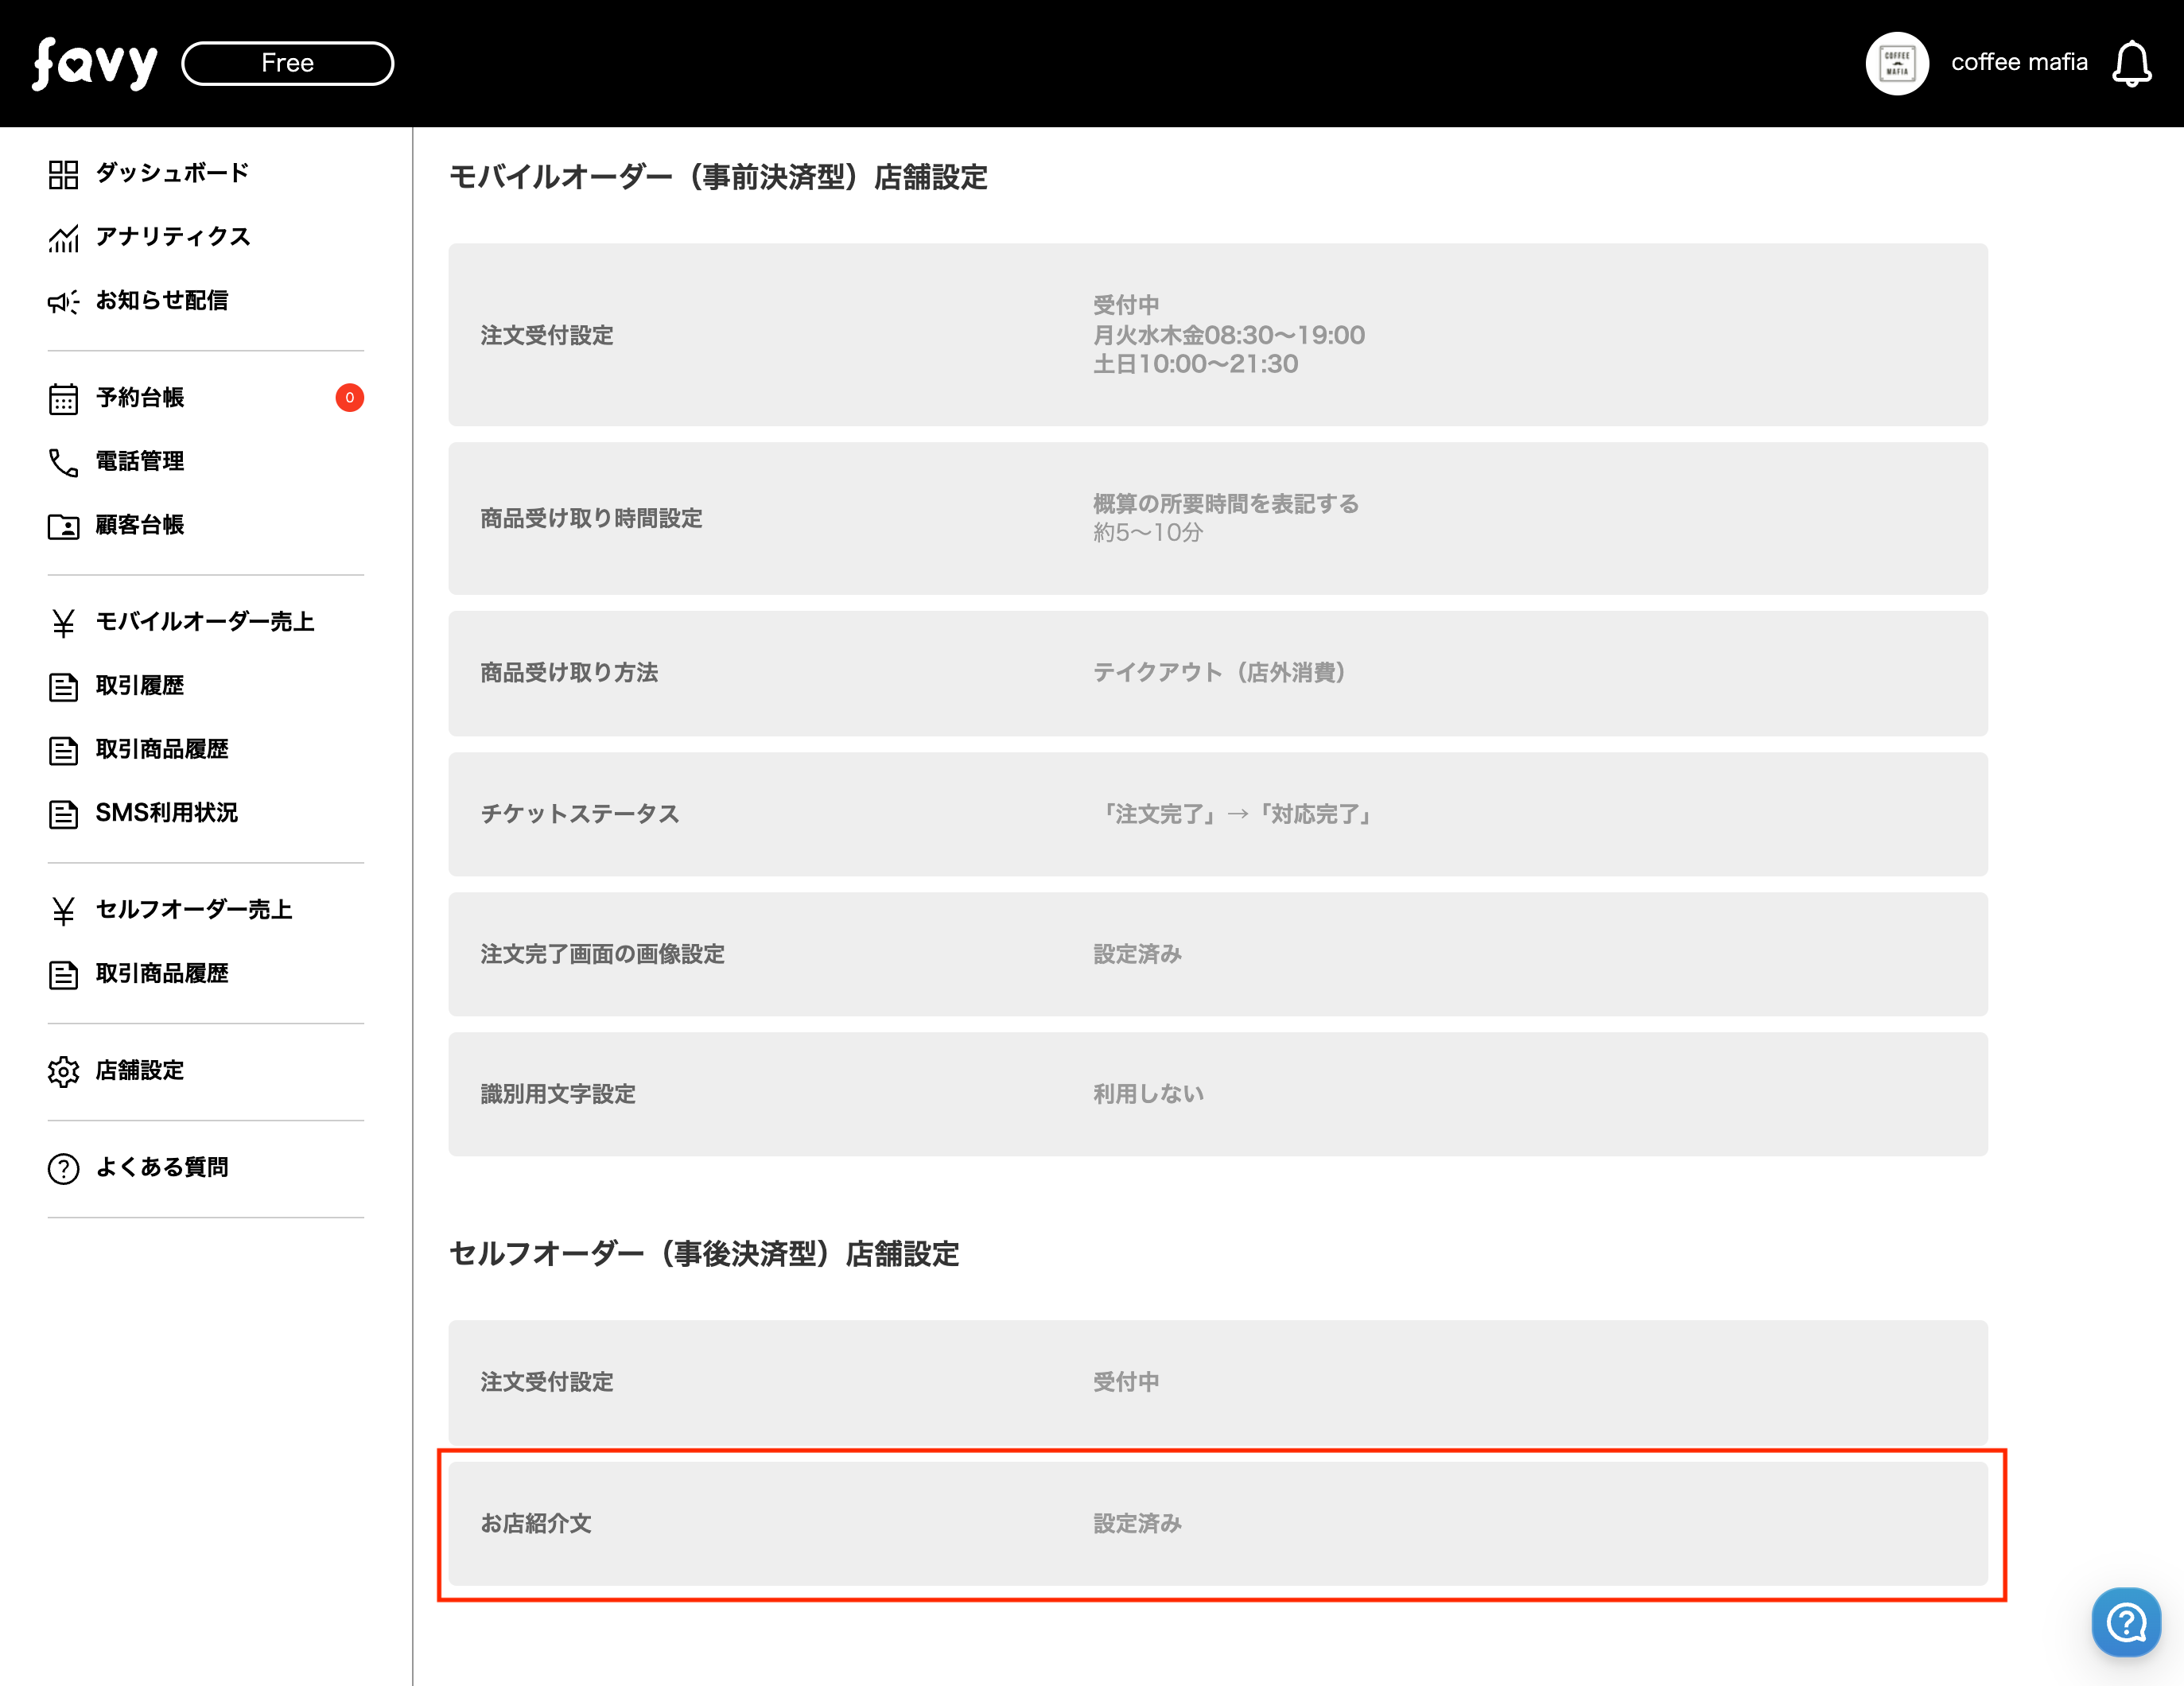The image size is (2184, 1686).
Task: Open the dashboard grid icon
Action: 63,174
